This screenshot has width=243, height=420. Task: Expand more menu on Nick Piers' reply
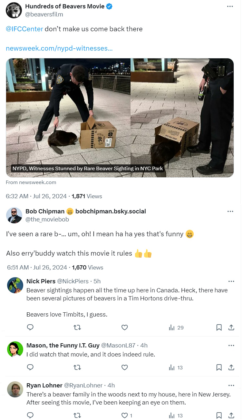pos(231,281)
